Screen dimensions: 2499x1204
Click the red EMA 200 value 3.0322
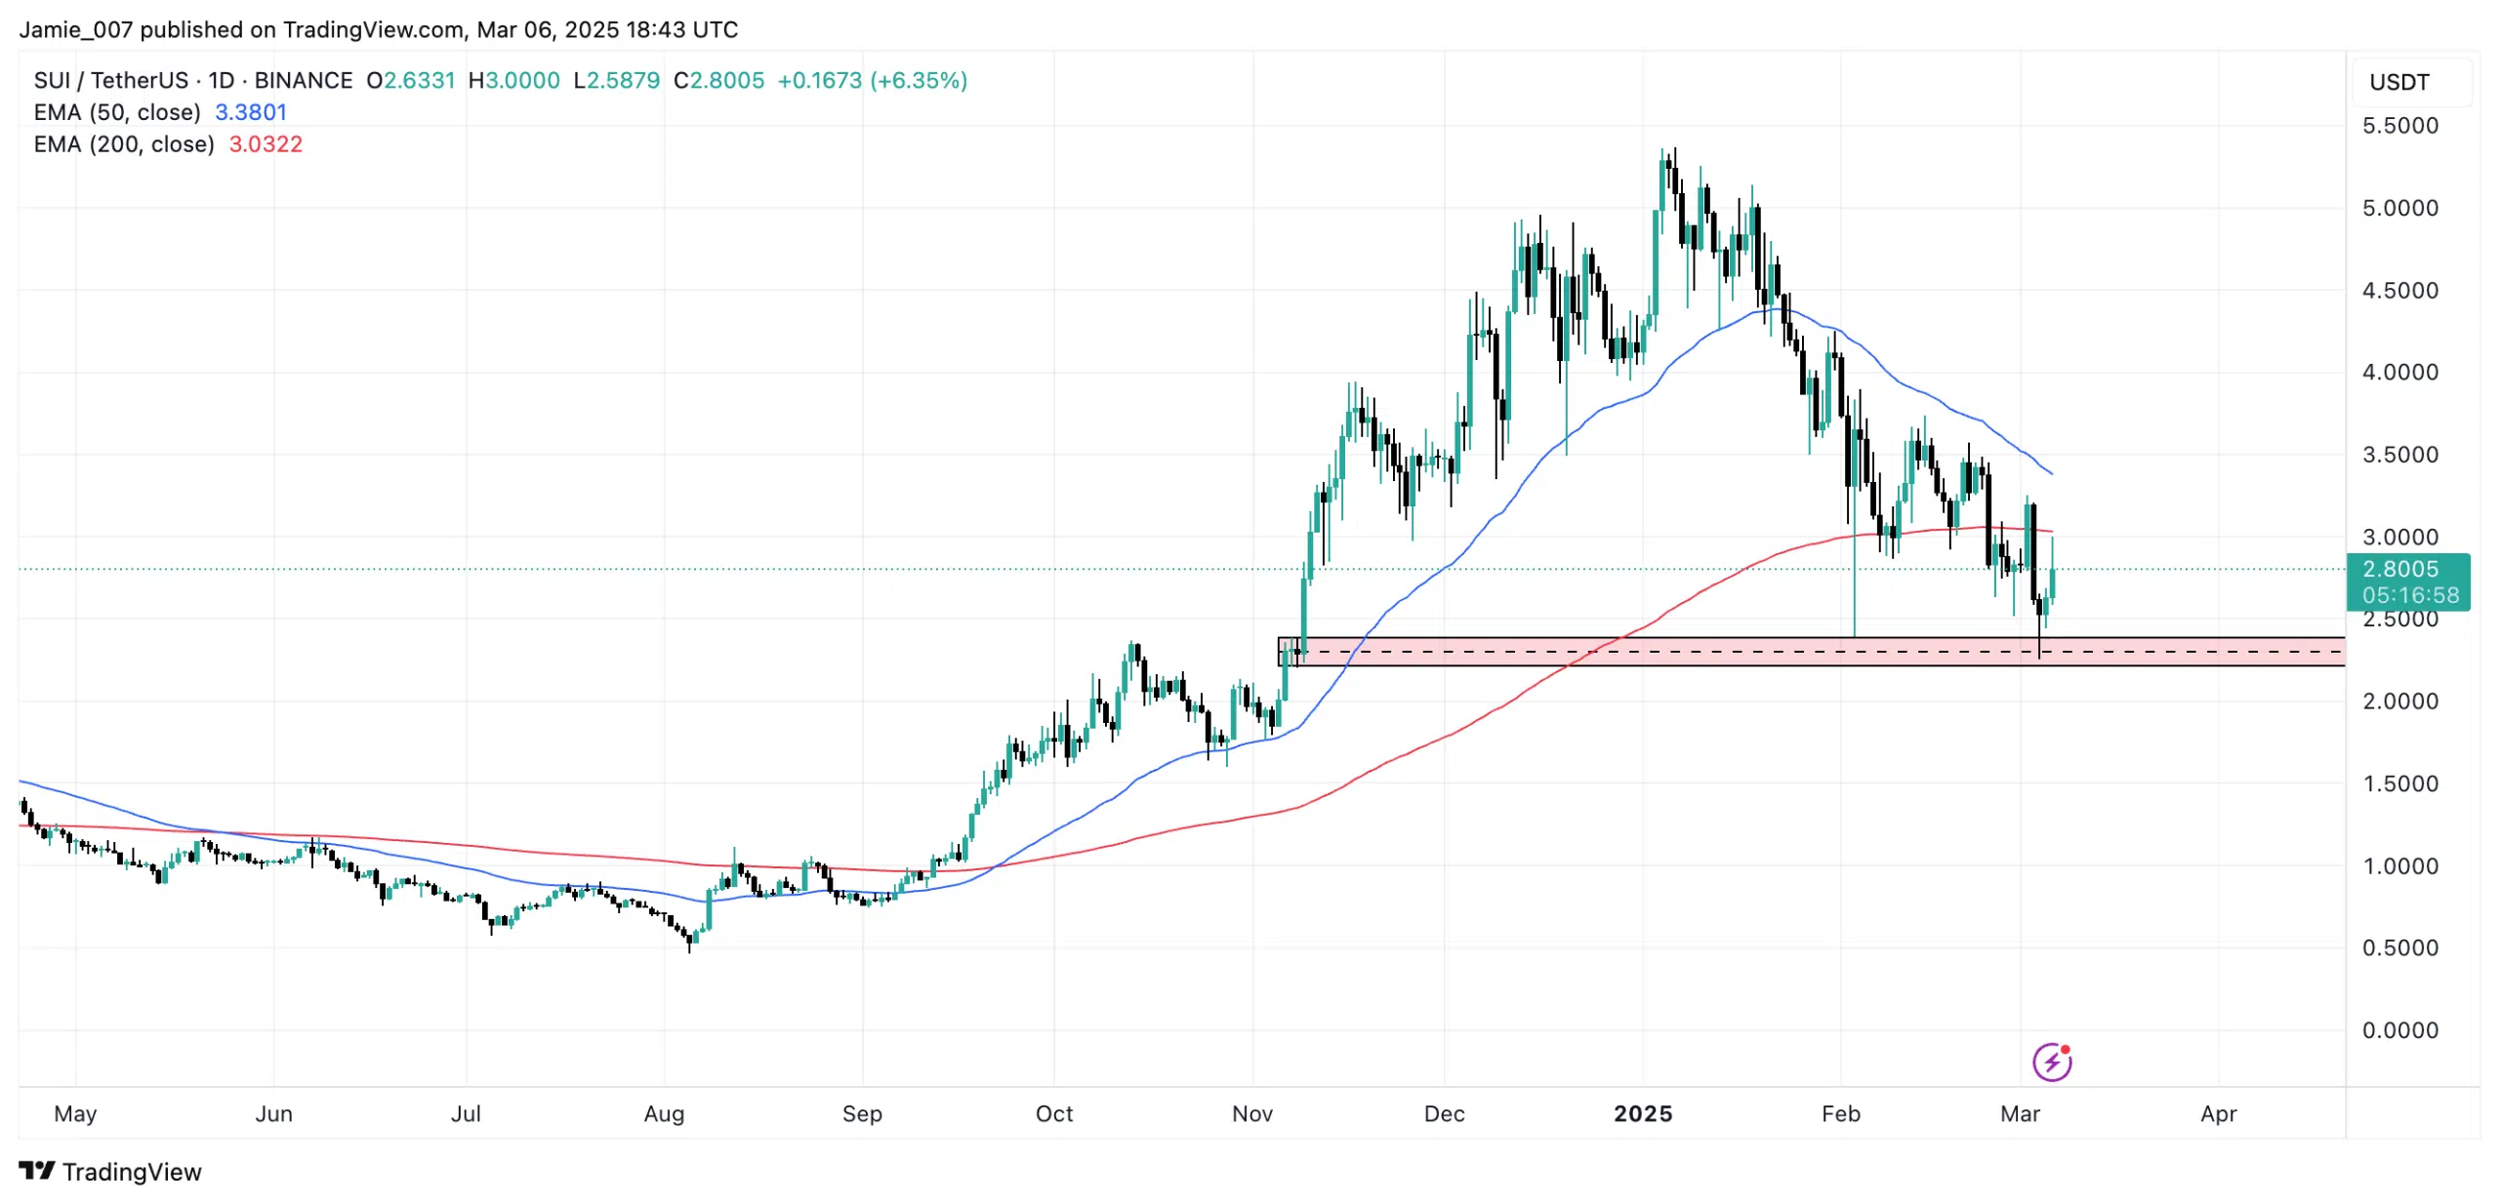point(266,144)
